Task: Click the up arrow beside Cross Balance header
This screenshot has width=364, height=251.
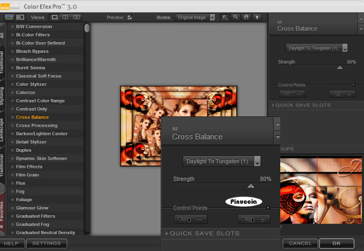Action: click(361, 19)
